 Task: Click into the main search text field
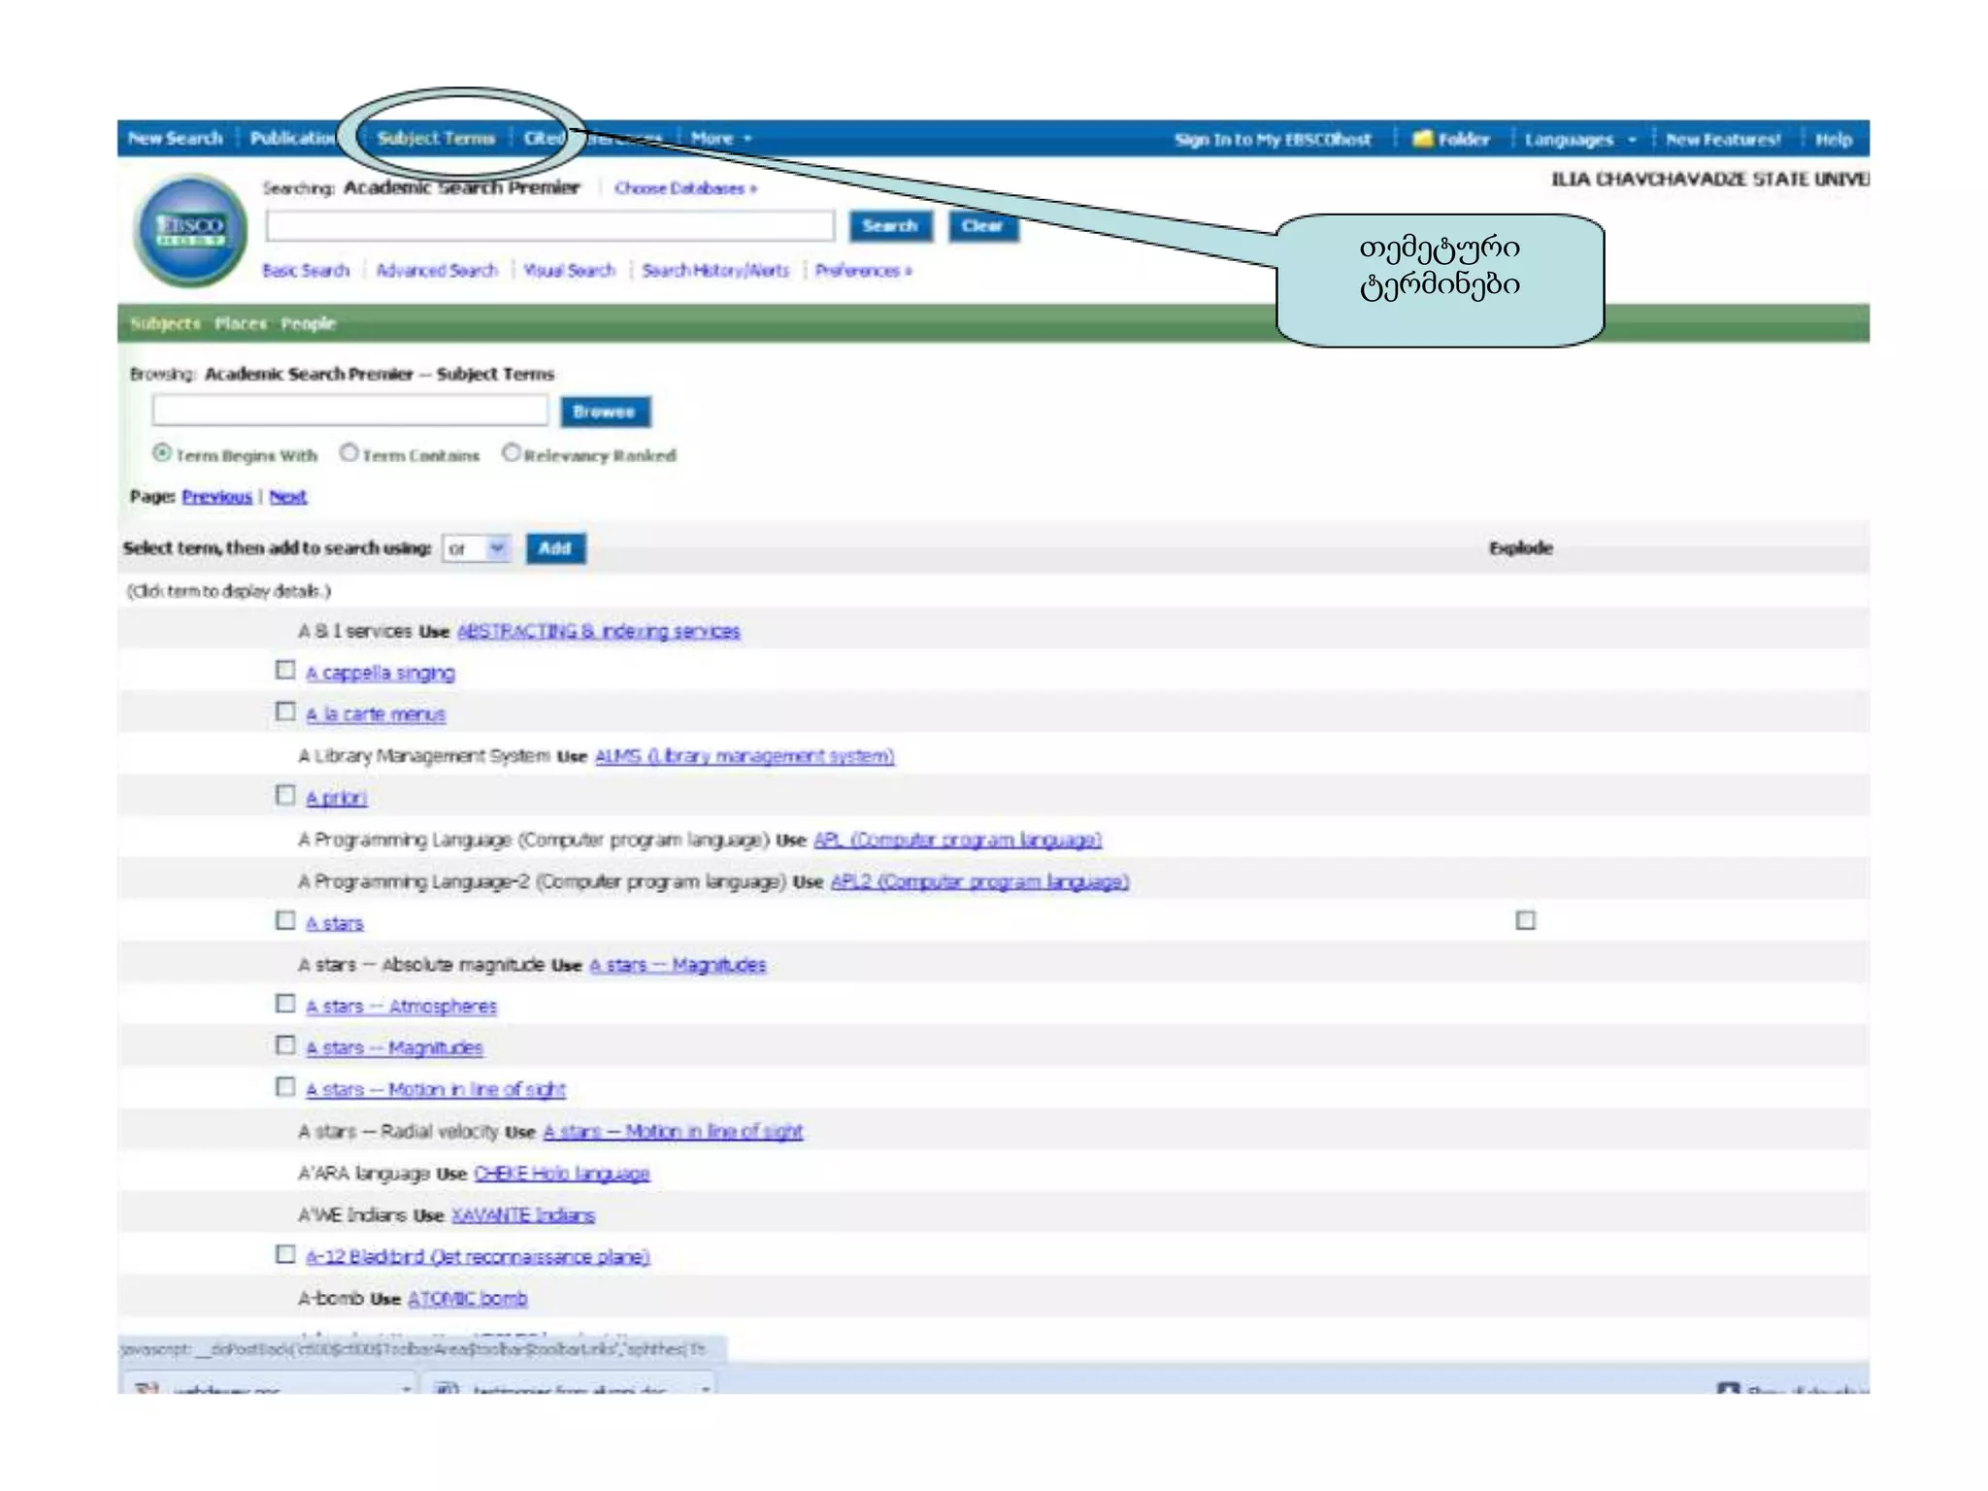click(x=549, y=226)
